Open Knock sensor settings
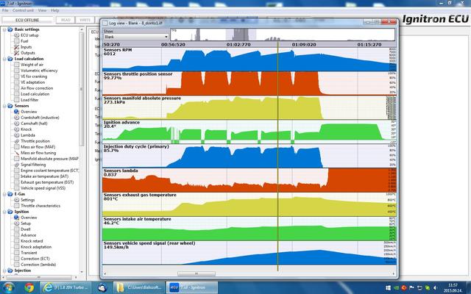 pyautogui.click(x=26, y=129)
